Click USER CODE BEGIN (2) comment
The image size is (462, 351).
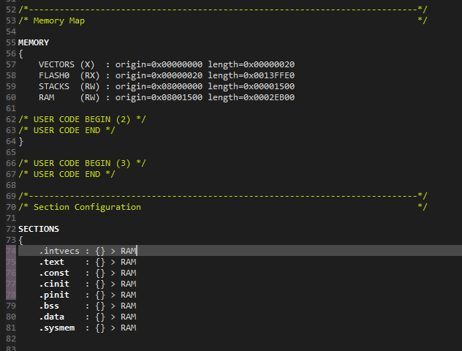tap(82, 119)
